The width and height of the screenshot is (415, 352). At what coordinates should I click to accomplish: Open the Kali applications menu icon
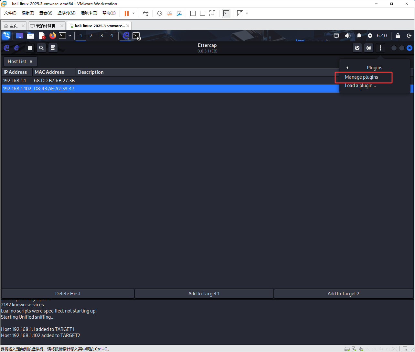tap(6, 36)
